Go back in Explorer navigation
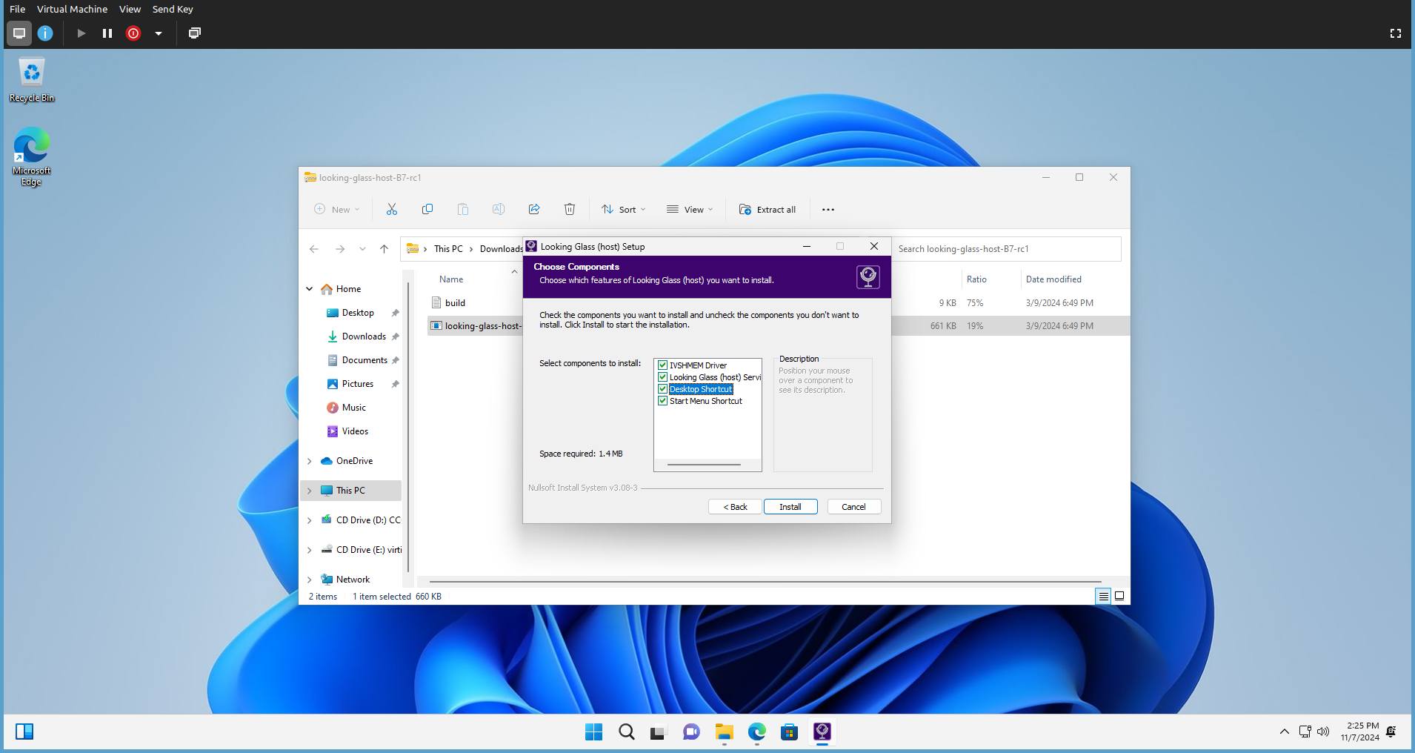Viewport: 1415px width, 753px height. coord(314,249)
